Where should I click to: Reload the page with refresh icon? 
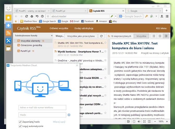point(27,16)
